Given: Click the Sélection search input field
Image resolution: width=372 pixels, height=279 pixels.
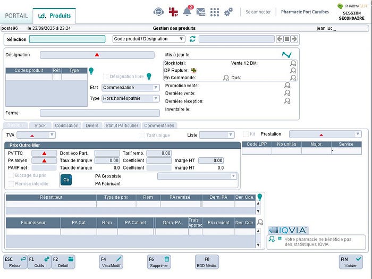Looking at the screenshot, I should [67, 39].
